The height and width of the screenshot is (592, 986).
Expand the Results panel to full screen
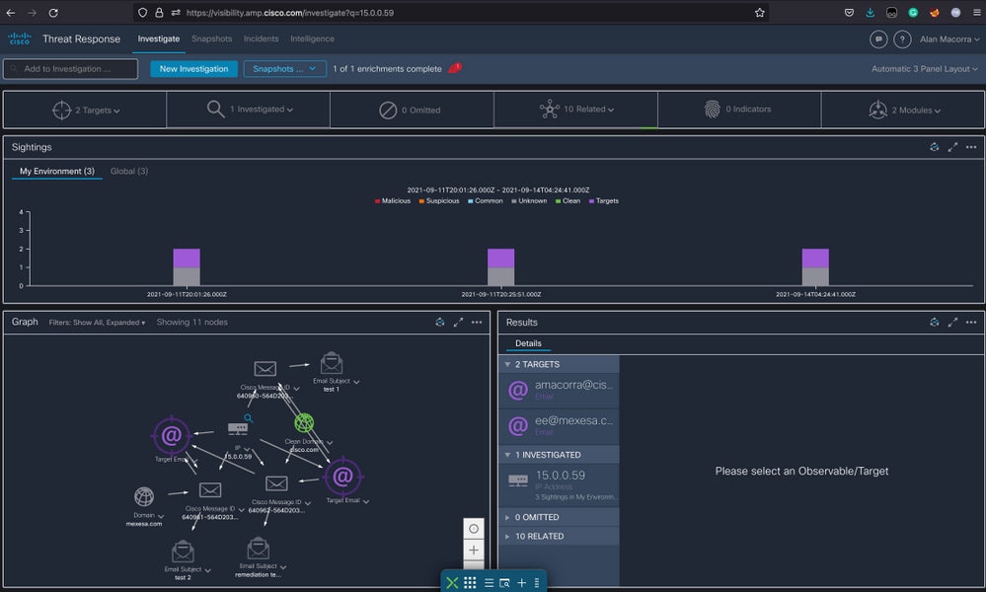952,323
